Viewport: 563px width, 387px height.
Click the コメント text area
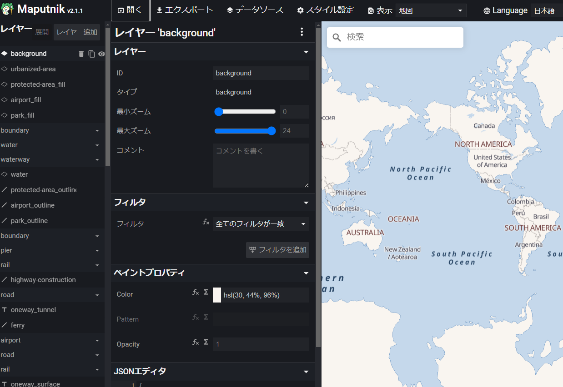tap(261, 166)
